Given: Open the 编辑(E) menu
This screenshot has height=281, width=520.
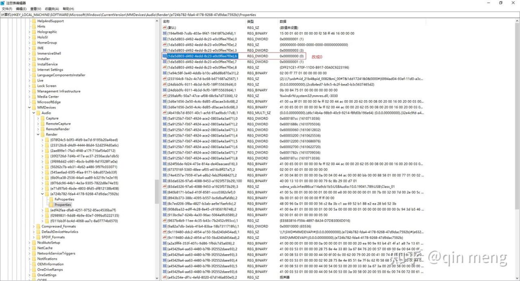Looking at the screenshot, I should pyautogui.click(x=21, y=9).
